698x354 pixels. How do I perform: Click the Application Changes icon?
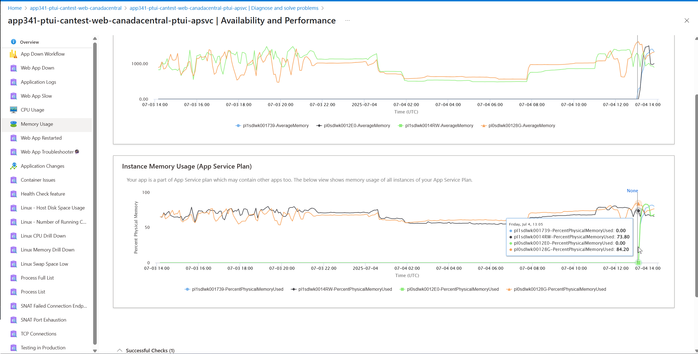coord(13,166)
